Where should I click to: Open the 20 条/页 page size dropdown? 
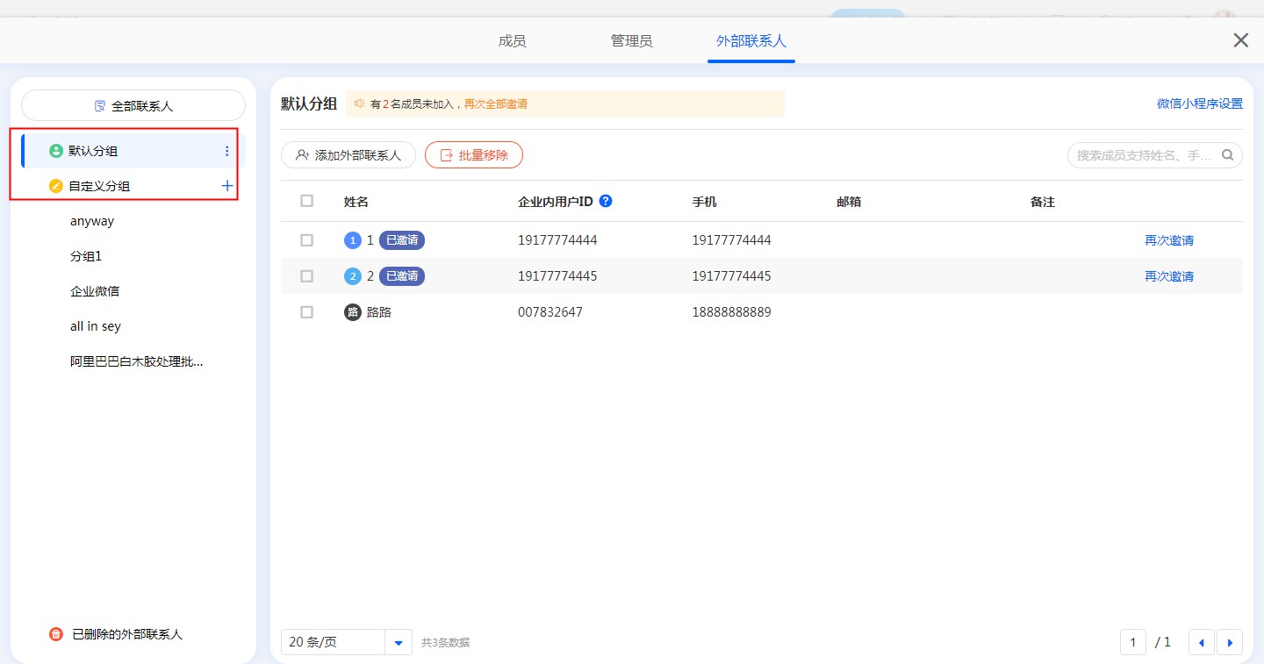click(399, 642)
